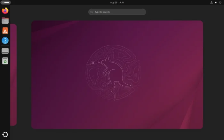Open the orange App Center icon
Image resolution: width=224 pixels, height=140 pixels.
pyautogui.click(x=5, y=31)
